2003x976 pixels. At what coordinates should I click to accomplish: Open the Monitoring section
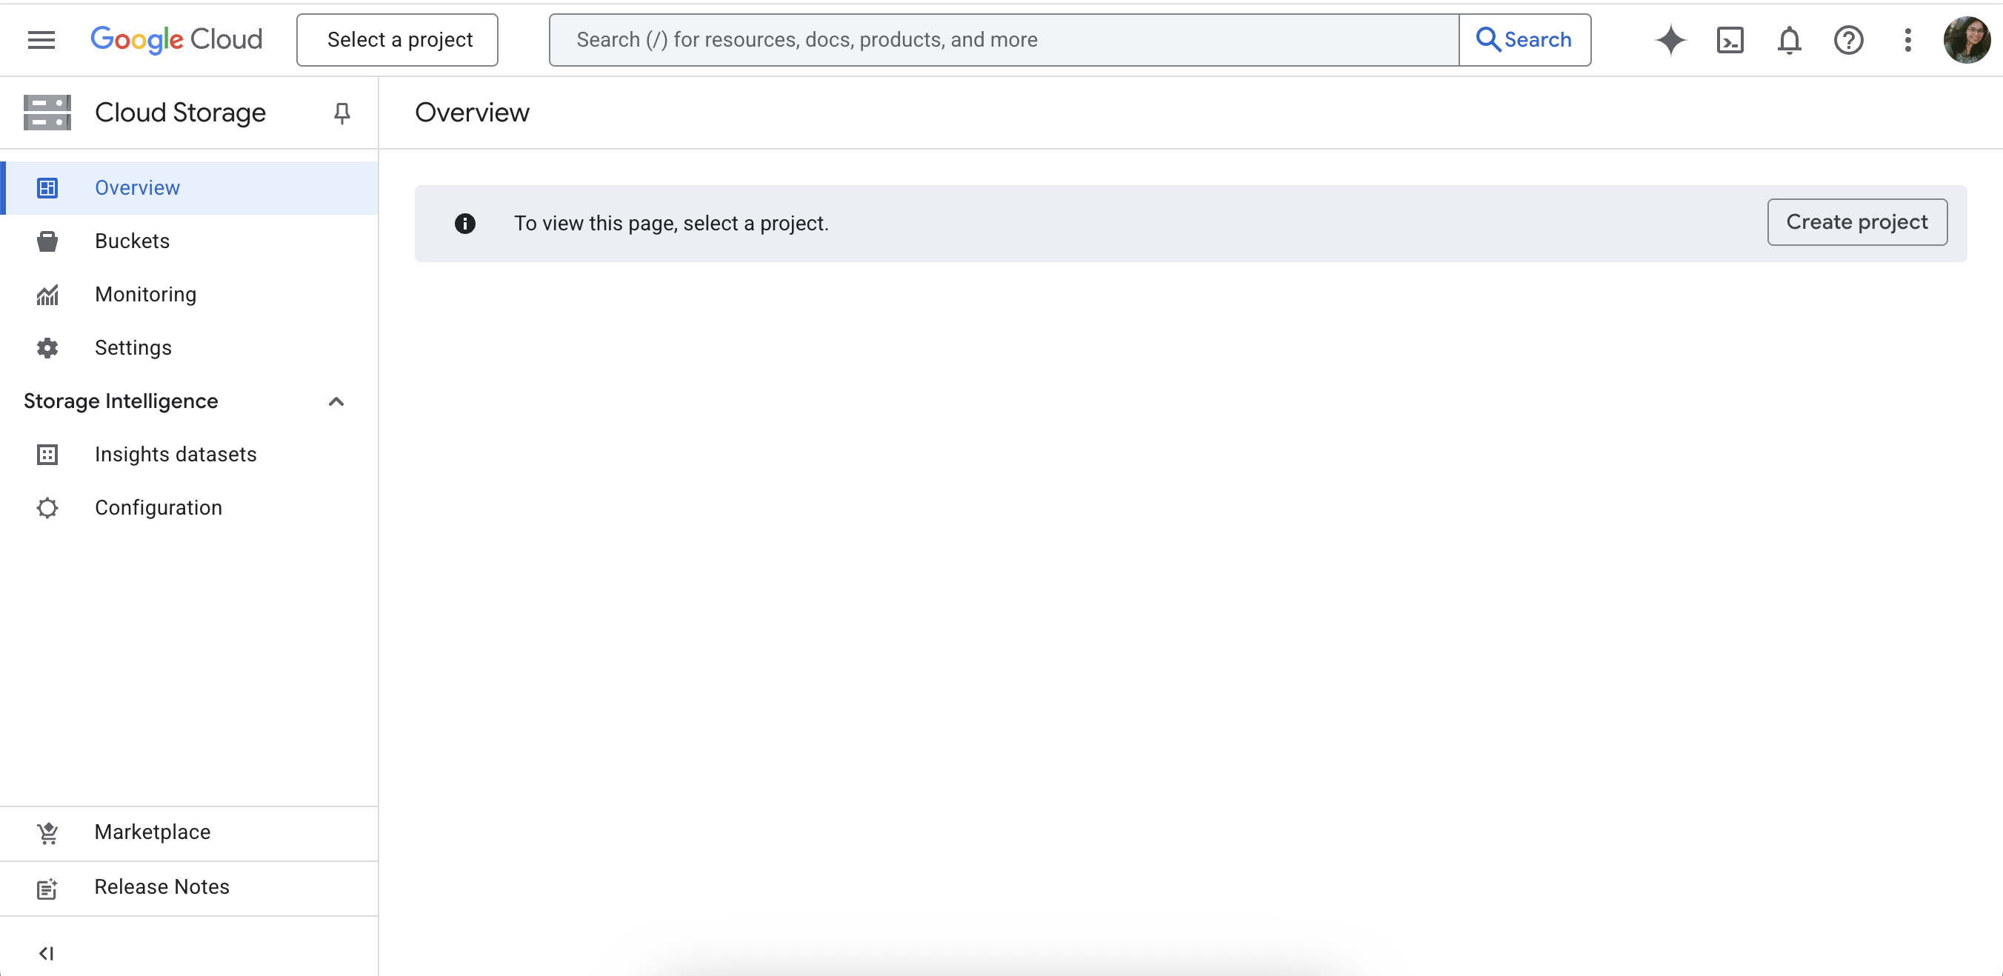[145, 295]
